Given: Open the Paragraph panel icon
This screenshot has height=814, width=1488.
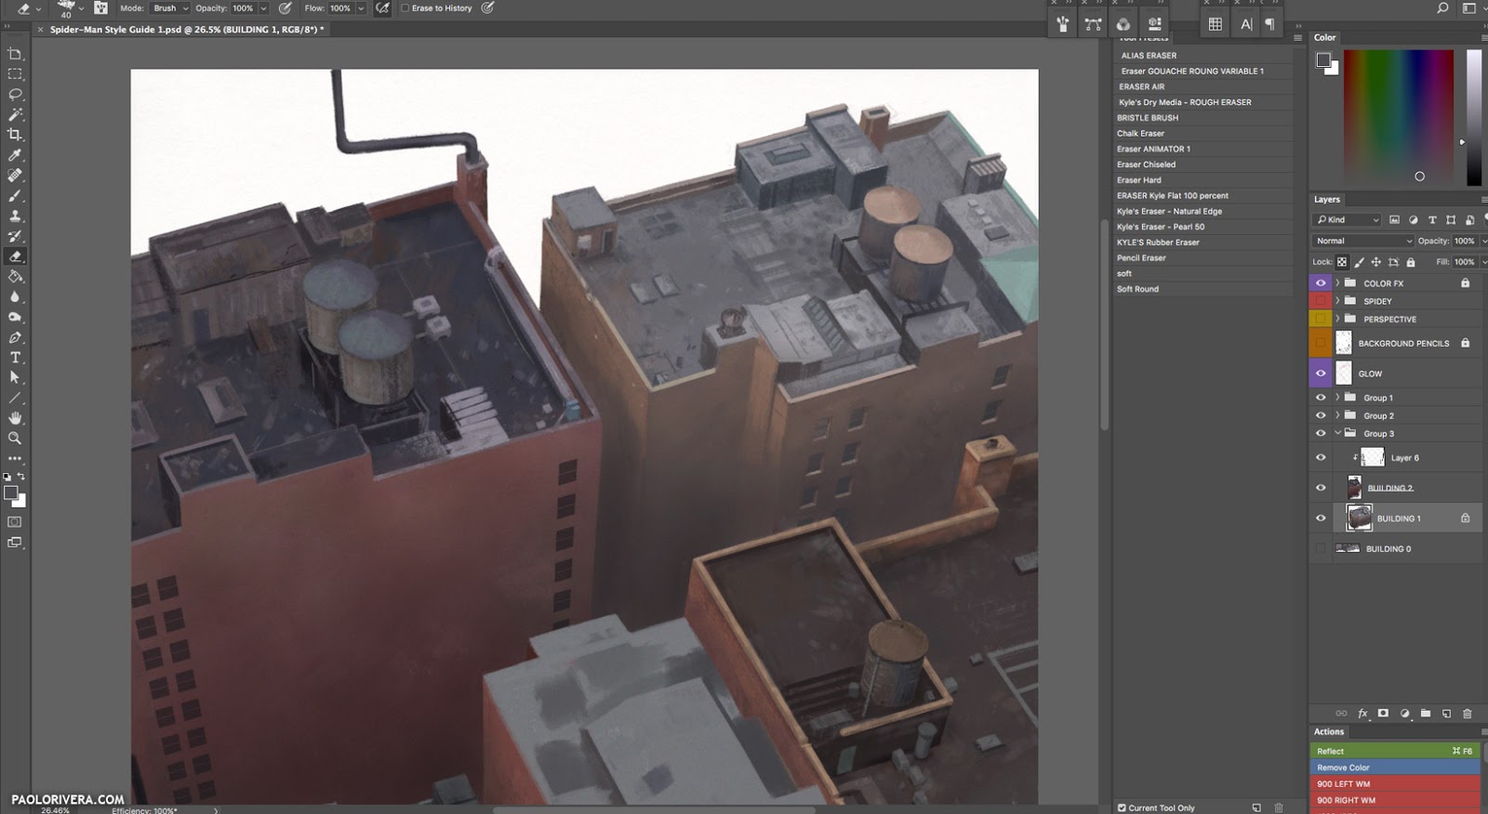Looking at the screenshot, I should point(1269,24).
